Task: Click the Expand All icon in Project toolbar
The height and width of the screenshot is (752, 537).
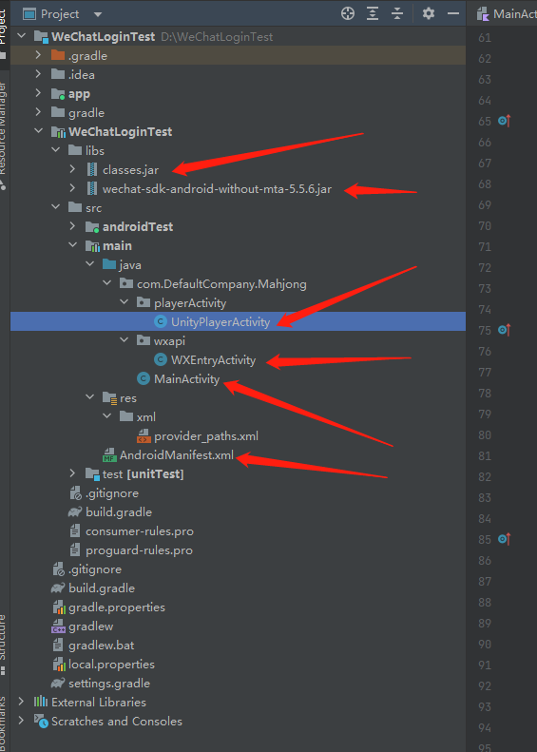Action: (x=373, y=13)
